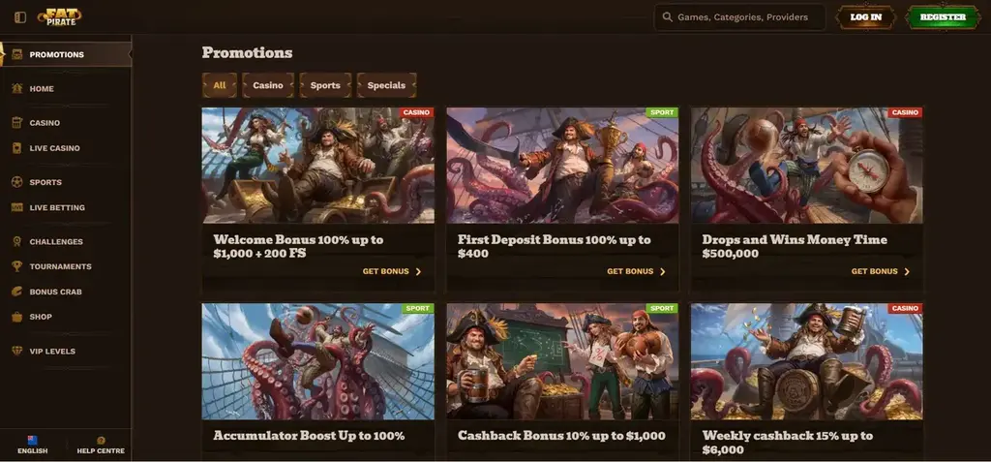The image size is (991, 462).
Task: Click the Log In button
Action: click(x=866, y=17)
